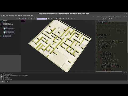Click text editor toolbar icon right of save
The width and height of the screenshot is (128, 96).
pyautogui.click(x=111, y=19)
